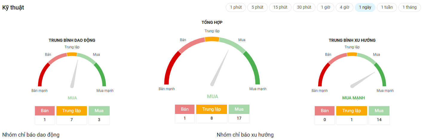Pick the 4 giờ interval
The height and width of the screenshot is (139, 422).
(x=344, y=7)
